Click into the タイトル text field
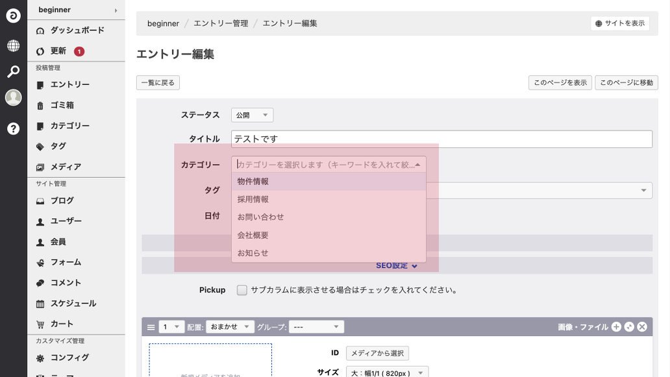Viewport: 670px width, 377px height. tap(441, 139)
